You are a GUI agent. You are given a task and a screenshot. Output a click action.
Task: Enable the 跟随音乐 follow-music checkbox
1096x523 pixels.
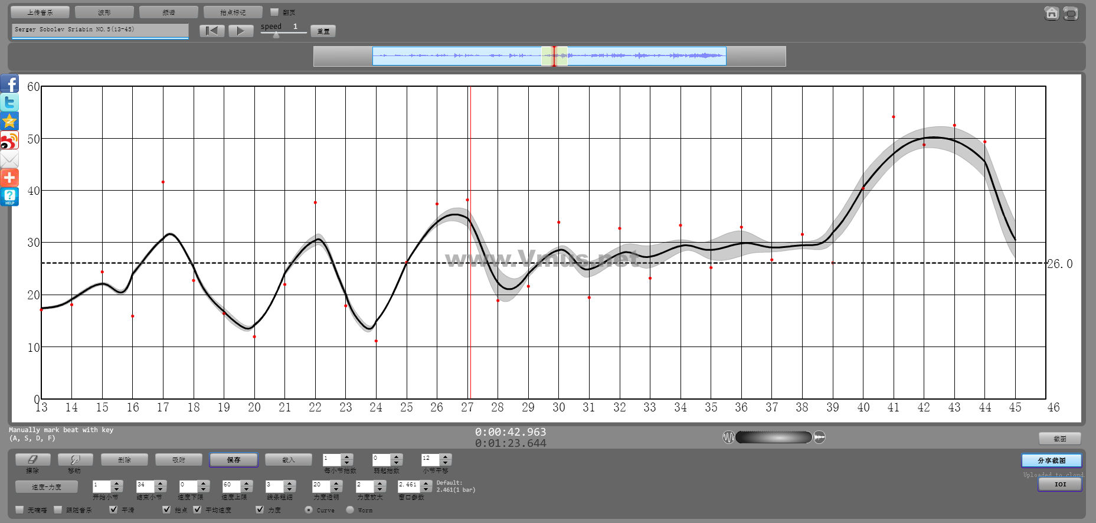pos(58,509)
